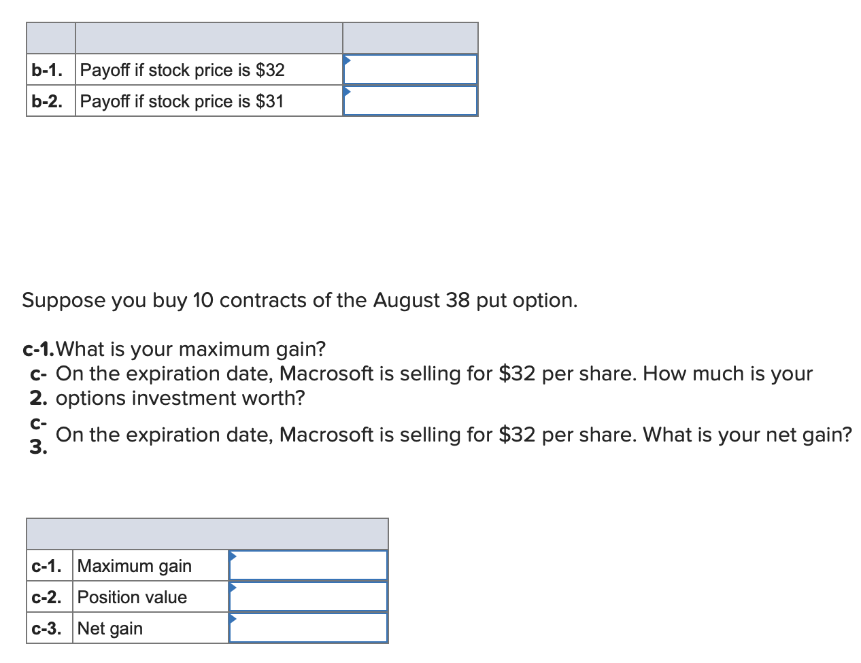Select the 'b-1.' row label cell
This screenshot has height=663, width=861.
point(50,69)
